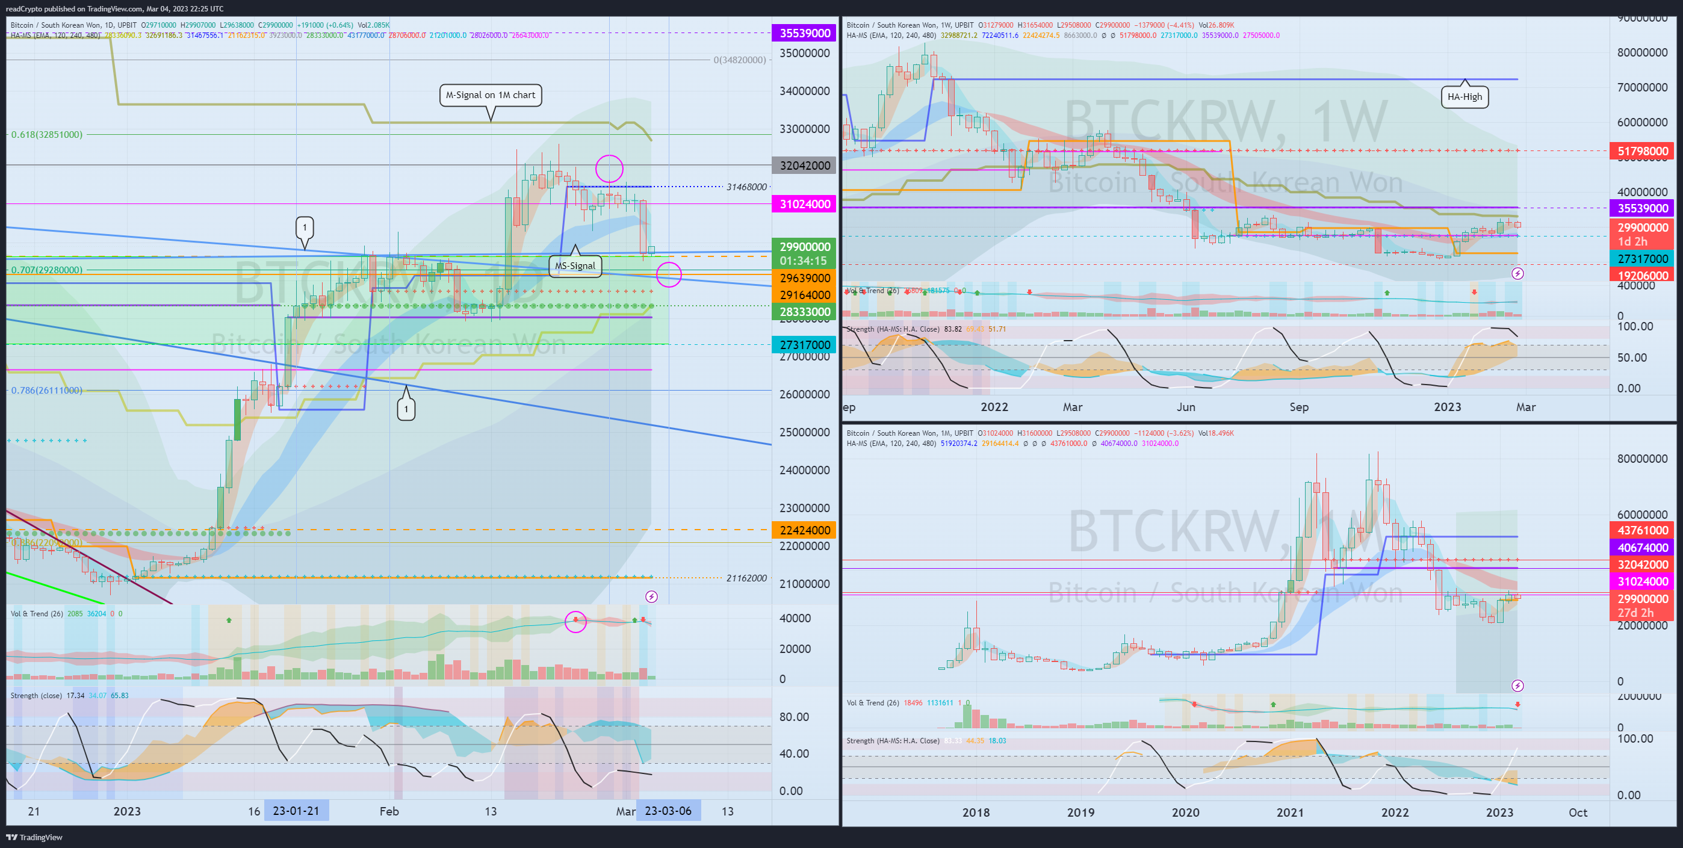Click the current price label with 01:34:15 countdown
Viewport: 1683px width, 848px height.
(x=804, y=253)
